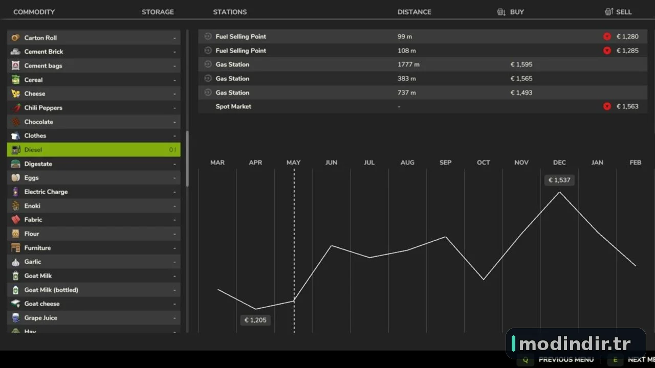This screenshot has height=368, width=655.
Task: Open the Digestate commodity row
Action: [94, 164]
